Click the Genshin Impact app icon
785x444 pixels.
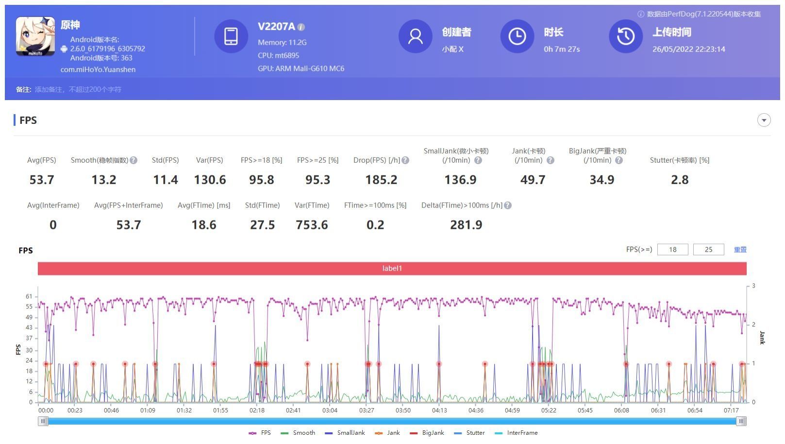click(x=35, y=36)
